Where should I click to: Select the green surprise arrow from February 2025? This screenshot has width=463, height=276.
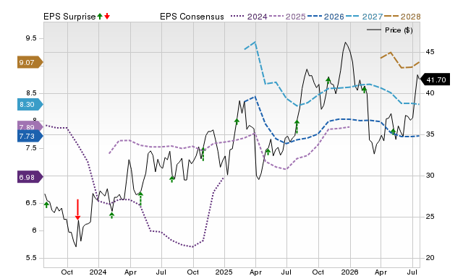point(237,121)
